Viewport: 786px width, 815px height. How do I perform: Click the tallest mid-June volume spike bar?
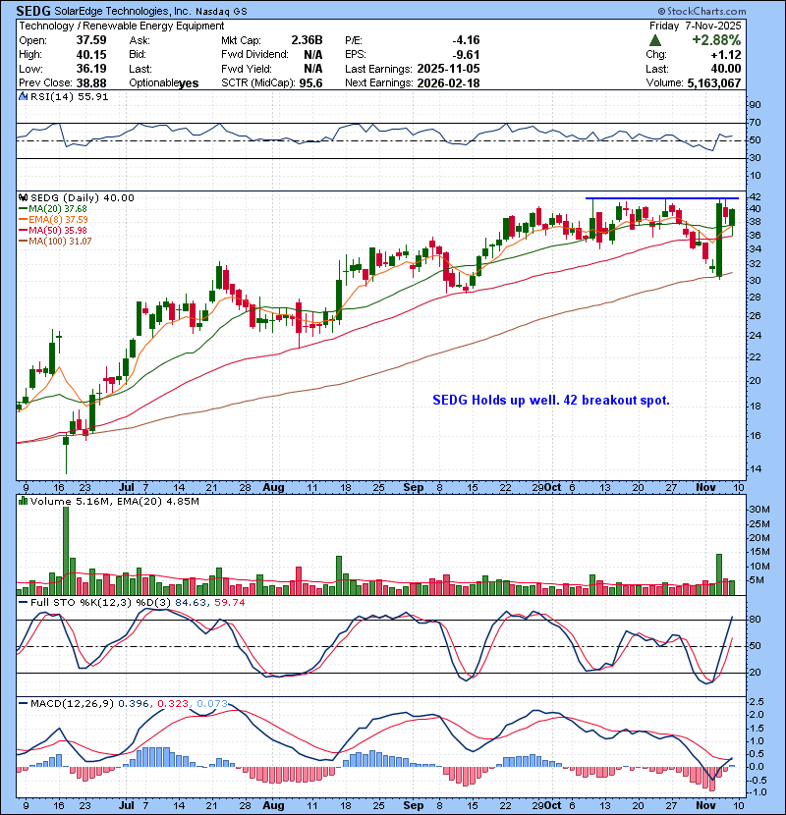[x=66, y=551]
